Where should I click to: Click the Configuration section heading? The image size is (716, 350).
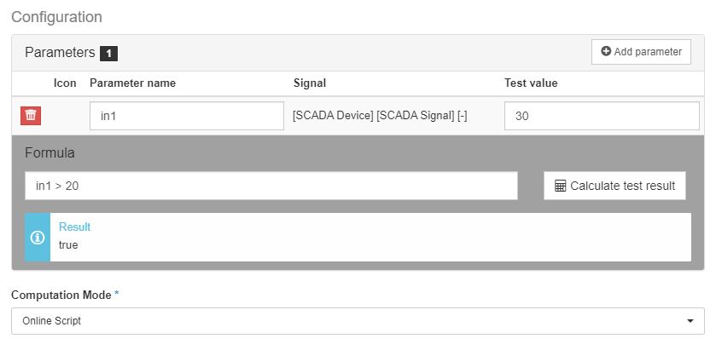coord(56,17)
